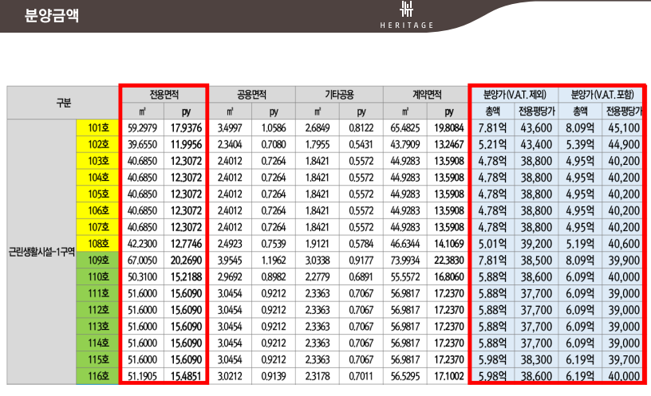Click the 59.2979 area cell
The image size is (651, 396).
(x=142, y=127)
